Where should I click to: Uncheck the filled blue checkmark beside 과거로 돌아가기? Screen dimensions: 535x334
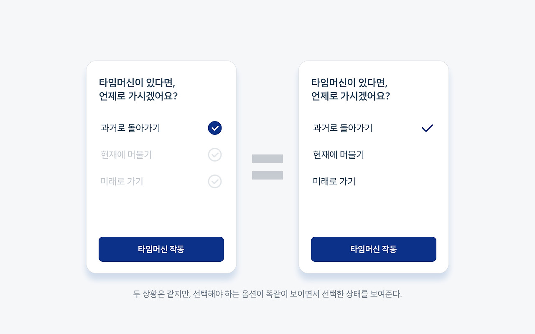pos(215,128)
